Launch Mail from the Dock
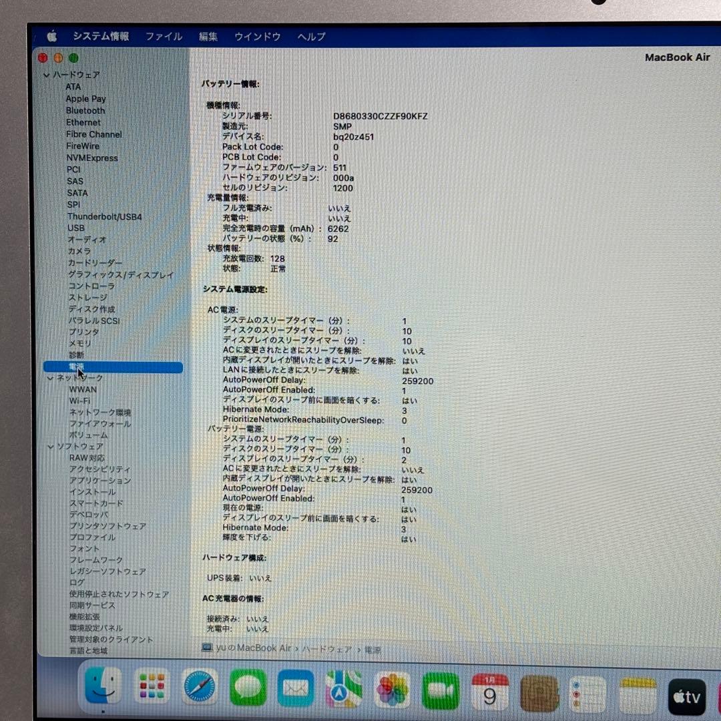721x721 pixels. [x=296, y=688]
